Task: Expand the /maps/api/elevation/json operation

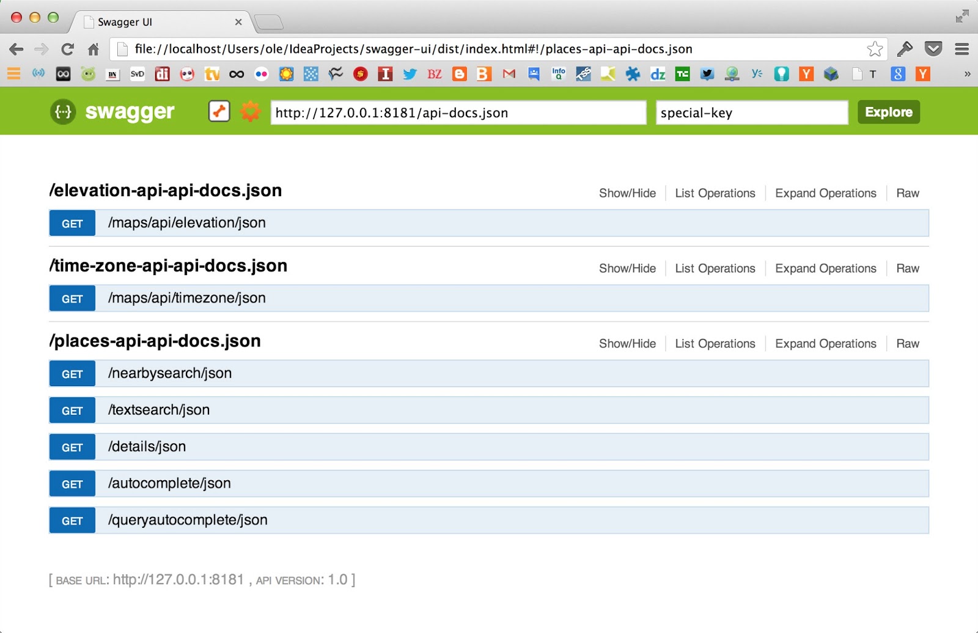Action: (489, 223)
